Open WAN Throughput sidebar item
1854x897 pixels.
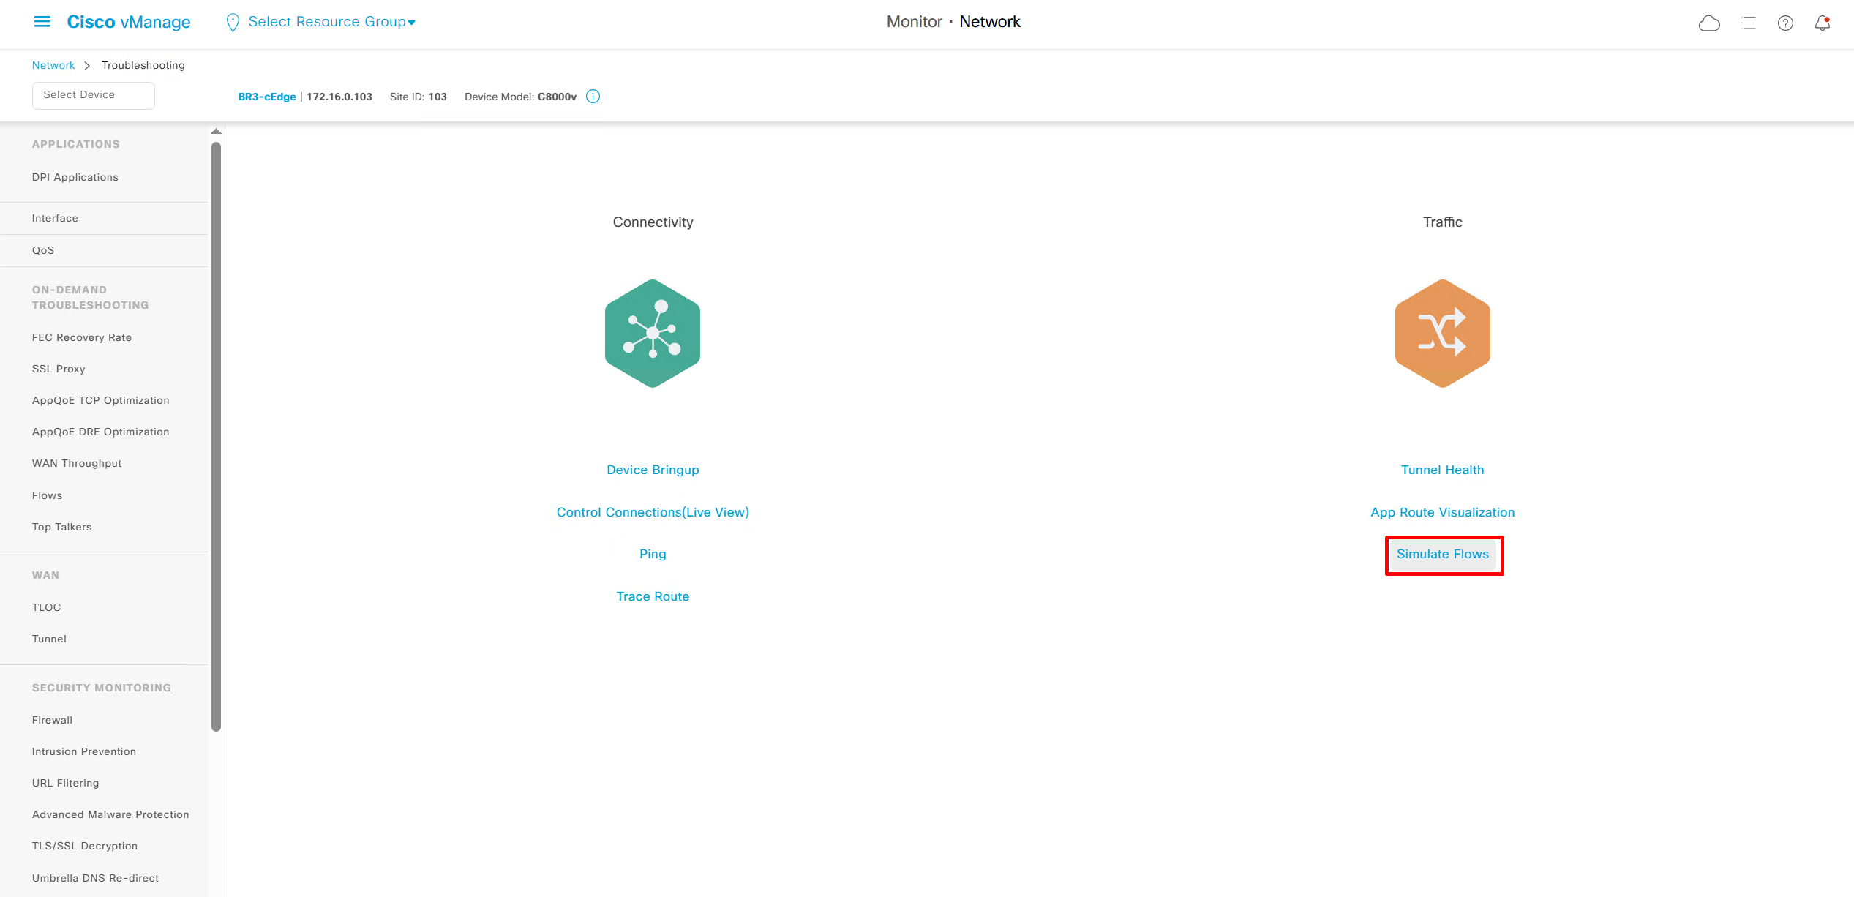tap(77, 463)
